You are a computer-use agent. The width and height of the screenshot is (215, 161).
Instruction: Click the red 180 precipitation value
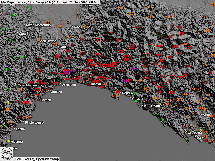126,59
